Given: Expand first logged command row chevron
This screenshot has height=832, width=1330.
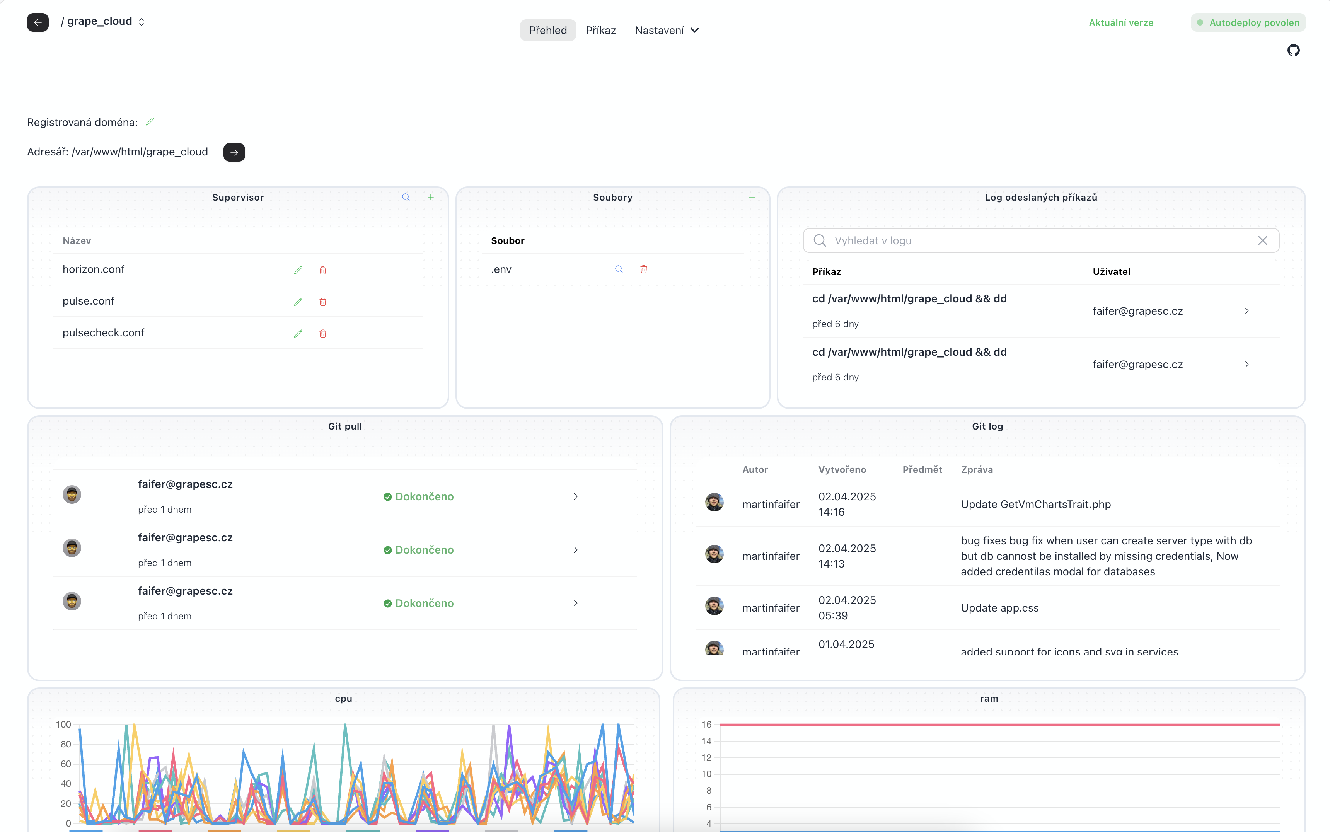Looking at the screenshot, I should [1246, 311].
